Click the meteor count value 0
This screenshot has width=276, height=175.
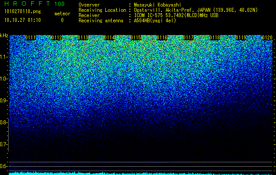[x=62, y=20]
